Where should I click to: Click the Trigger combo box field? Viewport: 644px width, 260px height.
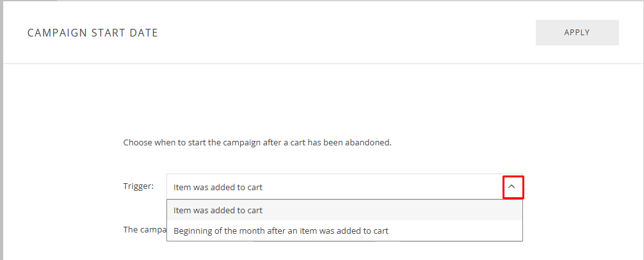click(333, 187)
